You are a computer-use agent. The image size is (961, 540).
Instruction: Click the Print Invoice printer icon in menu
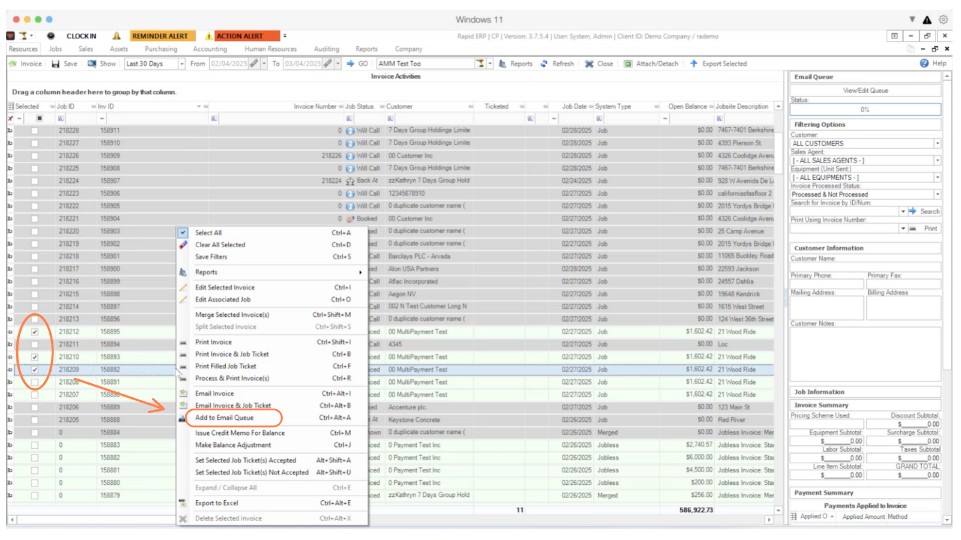(x=183, y=342)
